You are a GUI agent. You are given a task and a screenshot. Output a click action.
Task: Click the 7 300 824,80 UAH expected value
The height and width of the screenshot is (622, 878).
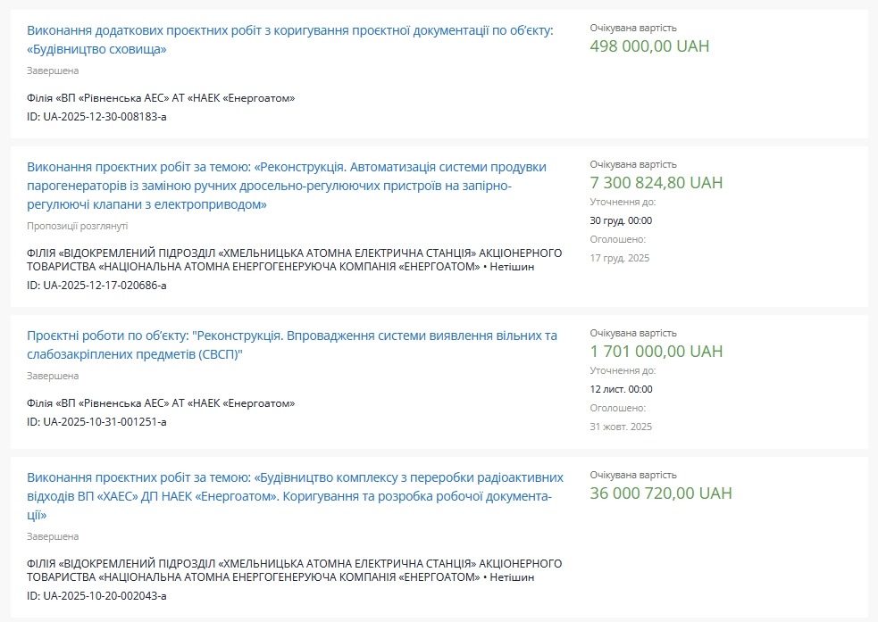coord(656,183)
